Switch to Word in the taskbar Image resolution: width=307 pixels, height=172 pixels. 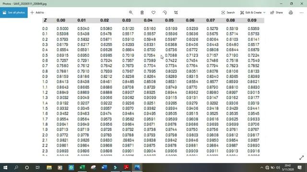tap(104, 168)
